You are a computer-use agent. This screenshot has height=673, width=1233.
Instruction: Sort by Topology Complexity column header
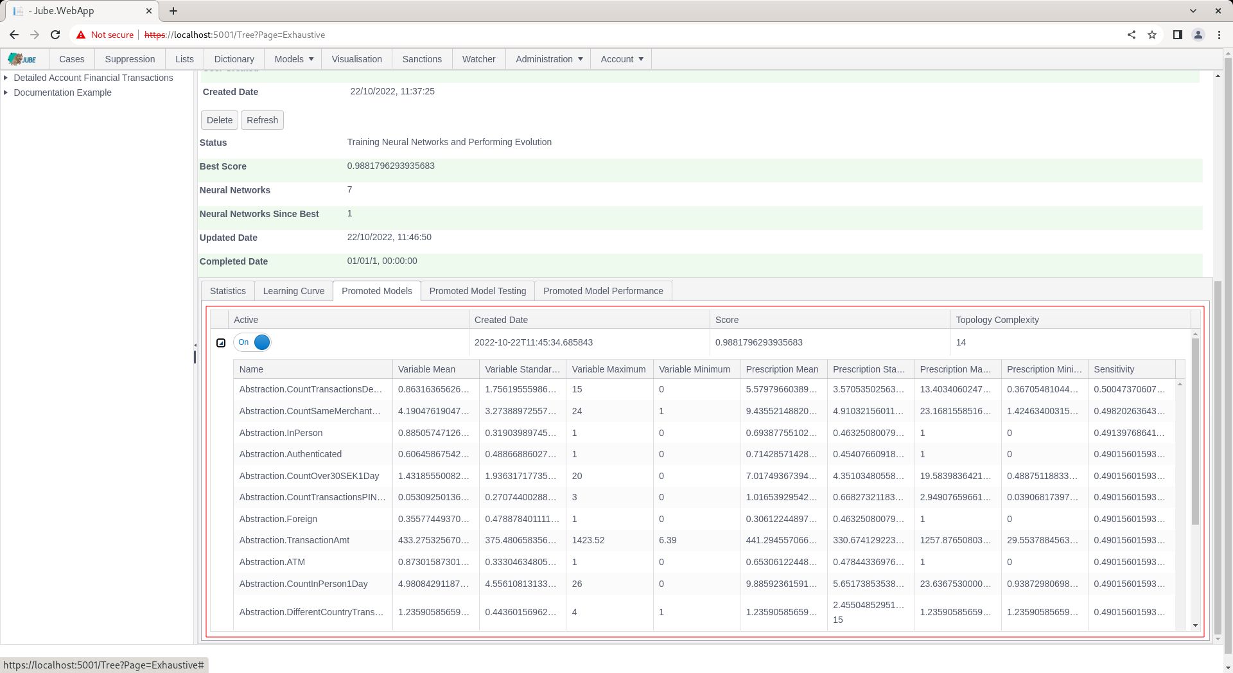tap(1071, 320)
